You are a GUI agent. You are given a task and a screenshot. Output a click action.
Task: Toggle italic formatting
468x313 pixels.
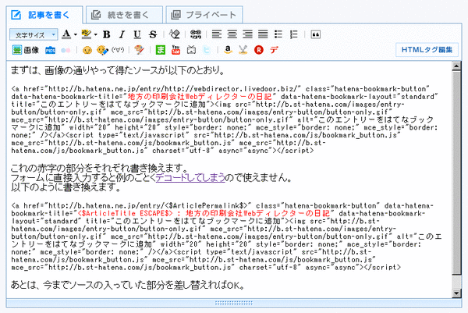[x=122, y=34]
